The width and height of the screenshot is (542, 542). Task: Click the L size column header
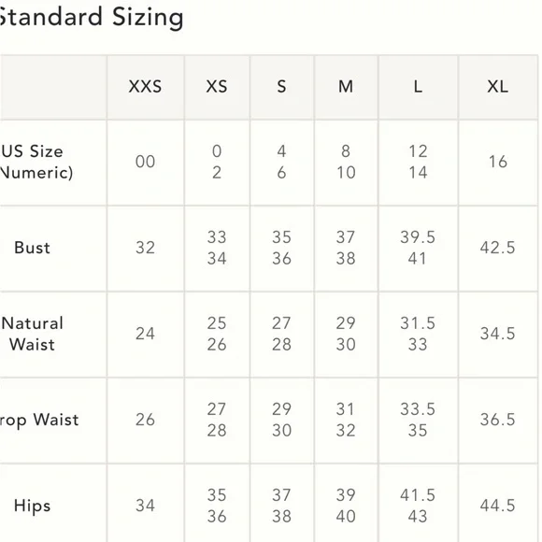click(418, 86)
